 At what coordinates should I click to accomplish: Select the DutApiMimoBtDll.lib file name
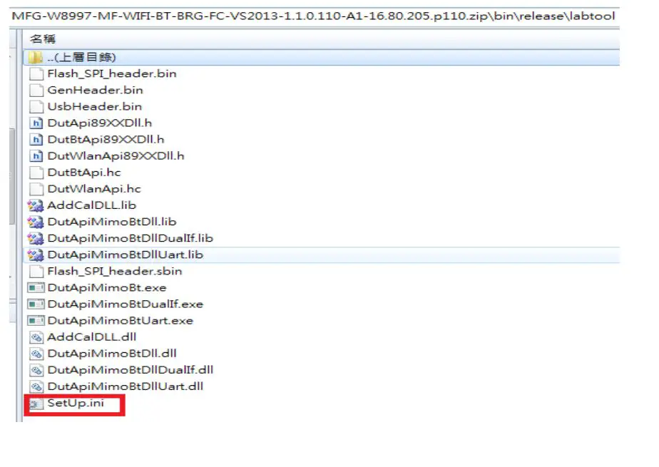(x=112, y=222)
